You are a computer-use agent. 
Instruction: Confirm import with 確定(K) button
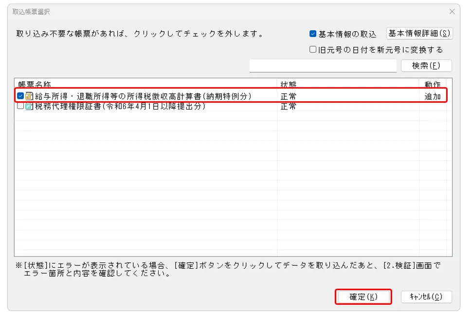point(363,296)
